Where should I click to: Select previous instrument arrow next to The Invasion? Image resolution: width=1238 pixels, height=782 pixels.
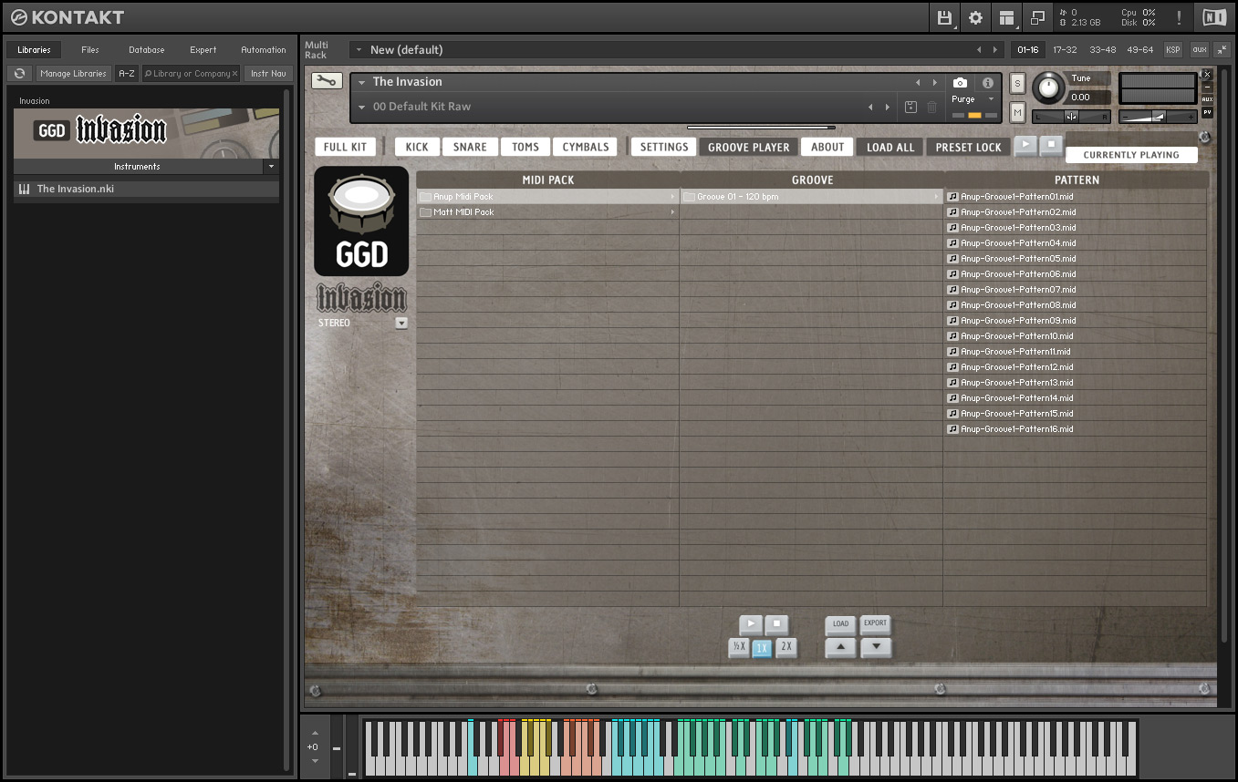tap(918, 82)
